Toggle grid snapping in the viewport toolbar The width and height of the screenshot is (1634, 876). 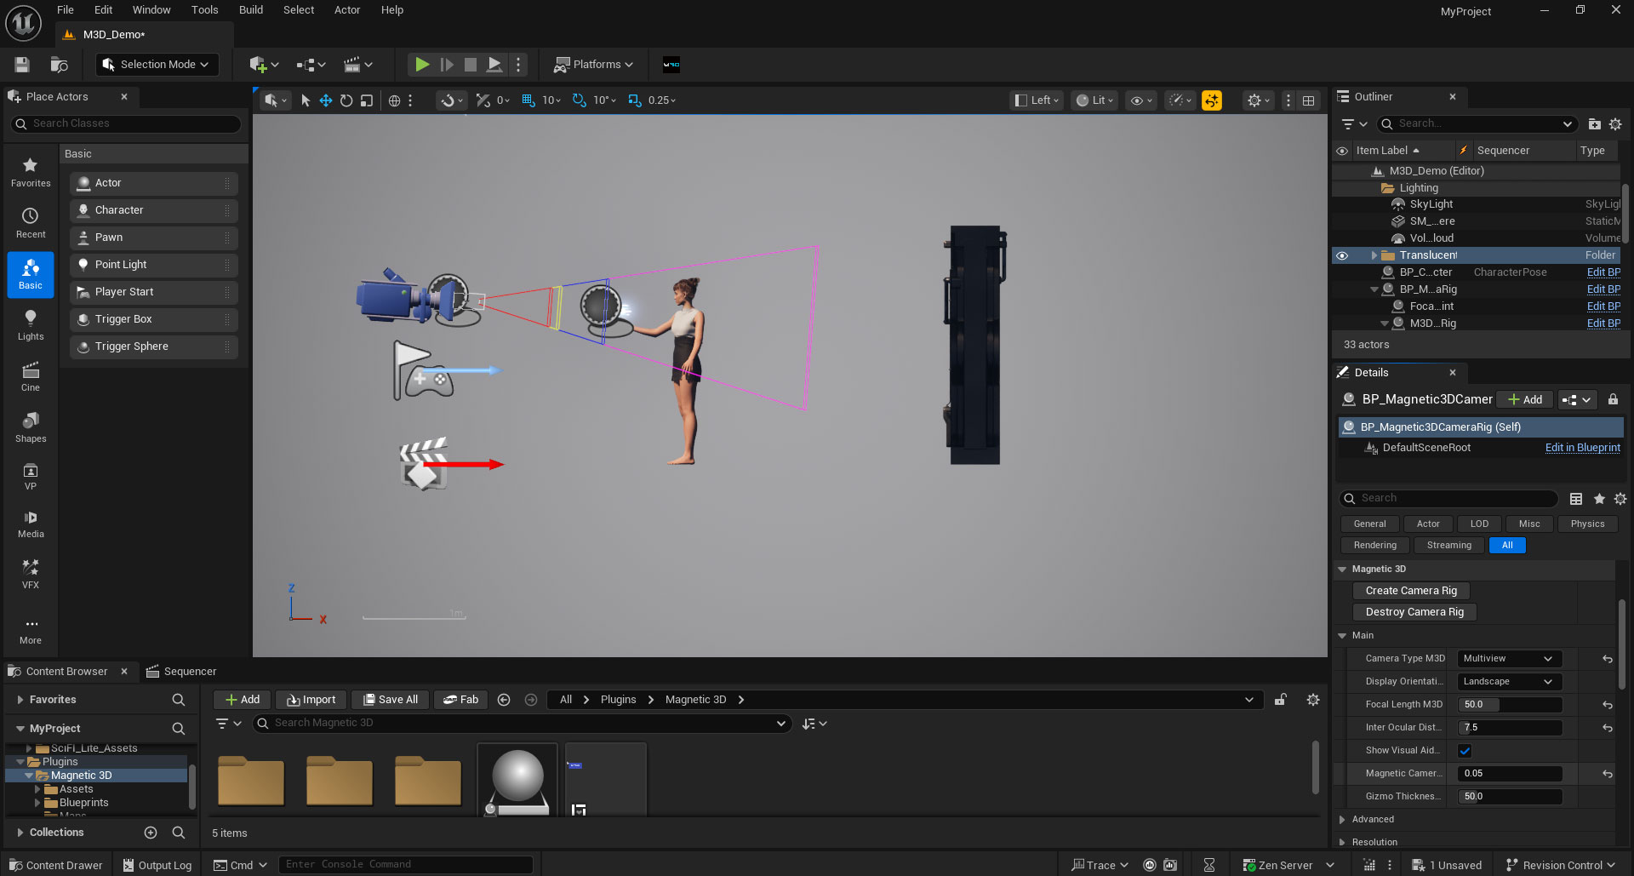(528, 100)
